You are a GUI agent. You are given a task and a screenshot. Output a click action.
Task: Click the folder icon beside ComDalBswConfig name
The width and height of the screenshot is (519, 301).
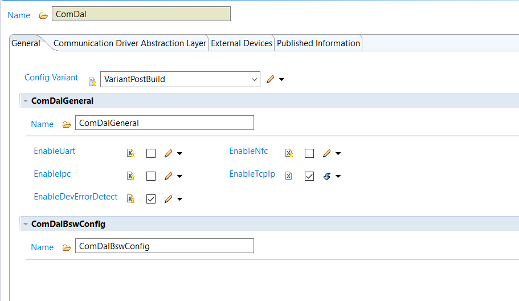(67, 247)
